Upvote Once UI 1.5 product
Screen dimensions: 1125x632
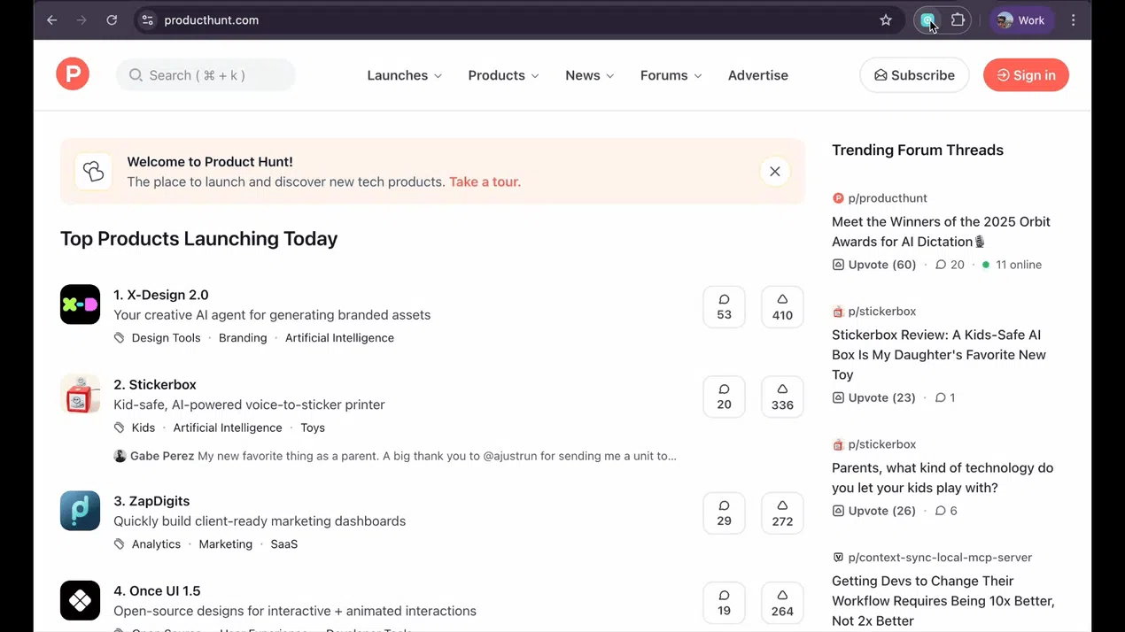click(x=782, y=603)
